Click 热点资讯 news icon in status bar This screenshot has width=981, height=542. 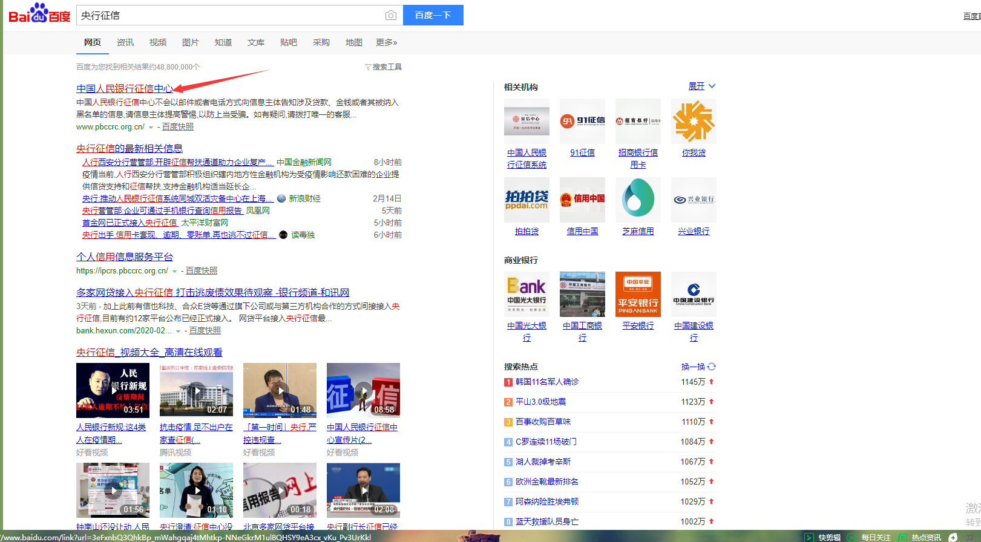[x=903, y=537]
